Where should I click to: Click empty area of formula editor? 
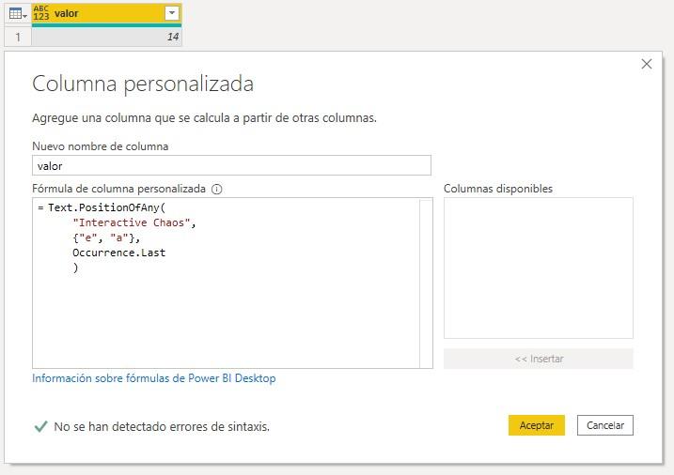click(x=226, y=319)
